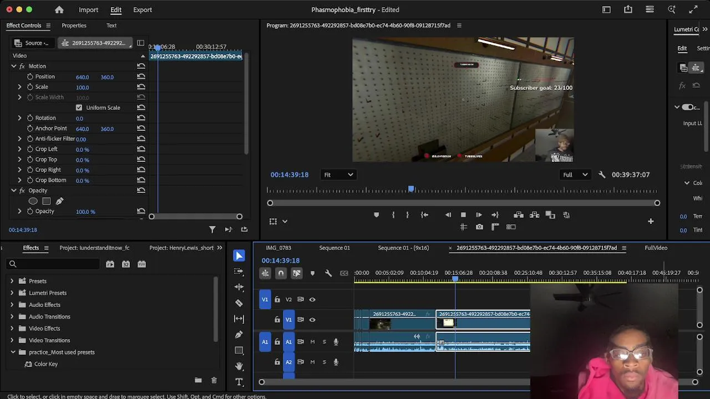Hide track V1 output with eye icon
This screenshot has width=710, height=399.
pyautogui.click(x=312, y=320)
